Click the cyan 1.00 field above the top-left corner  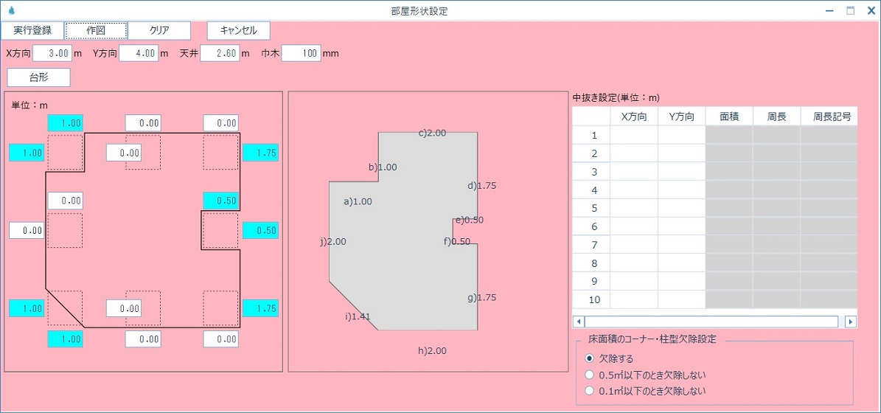coord(65,122)
